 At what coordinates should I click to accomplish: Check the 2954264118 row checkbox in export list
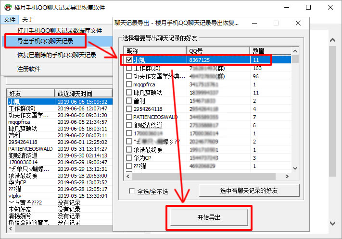129,109
